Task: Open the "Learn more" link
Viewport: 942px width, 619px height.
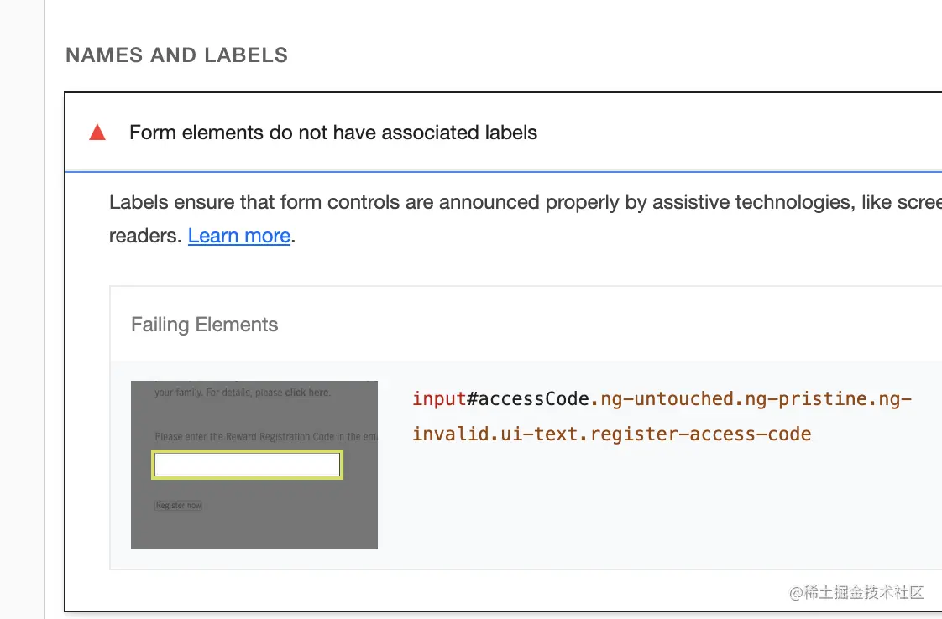Action: [x=239, y=236]
